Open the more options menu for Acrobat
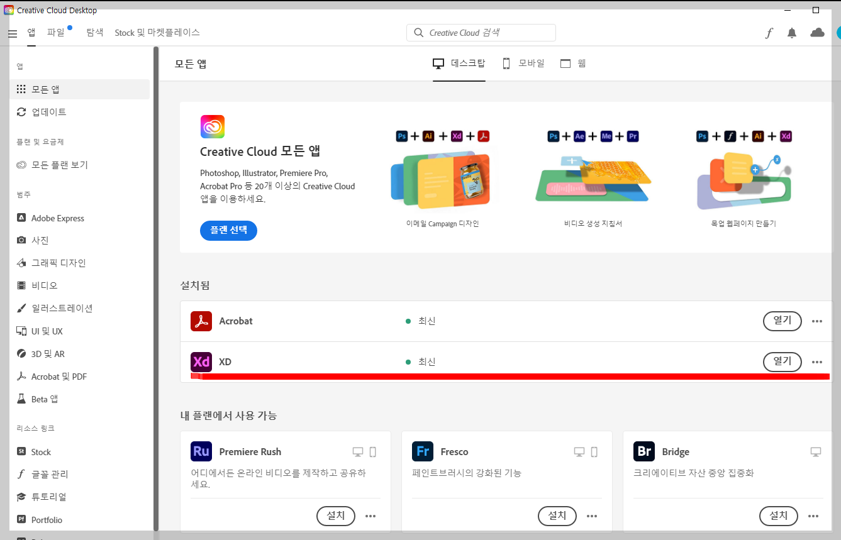841x540 pixels. [x=817, y=321]
